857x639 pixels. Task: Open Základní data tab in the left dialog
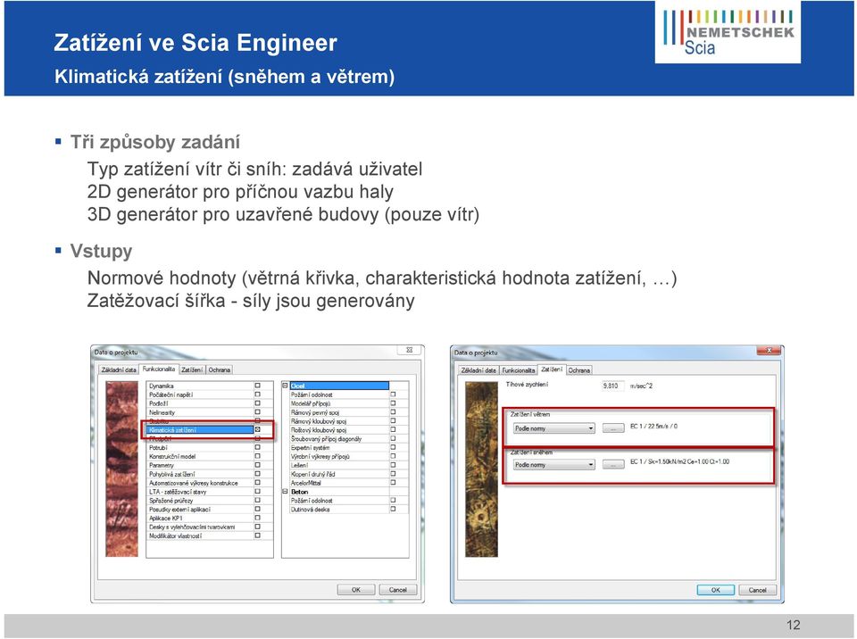(119, 370)
